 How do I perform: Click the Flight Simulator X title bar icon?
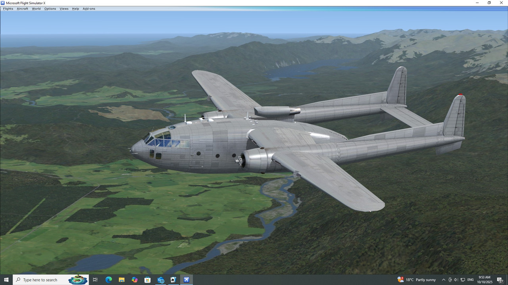pyautogui.click(x=3, y=3)
